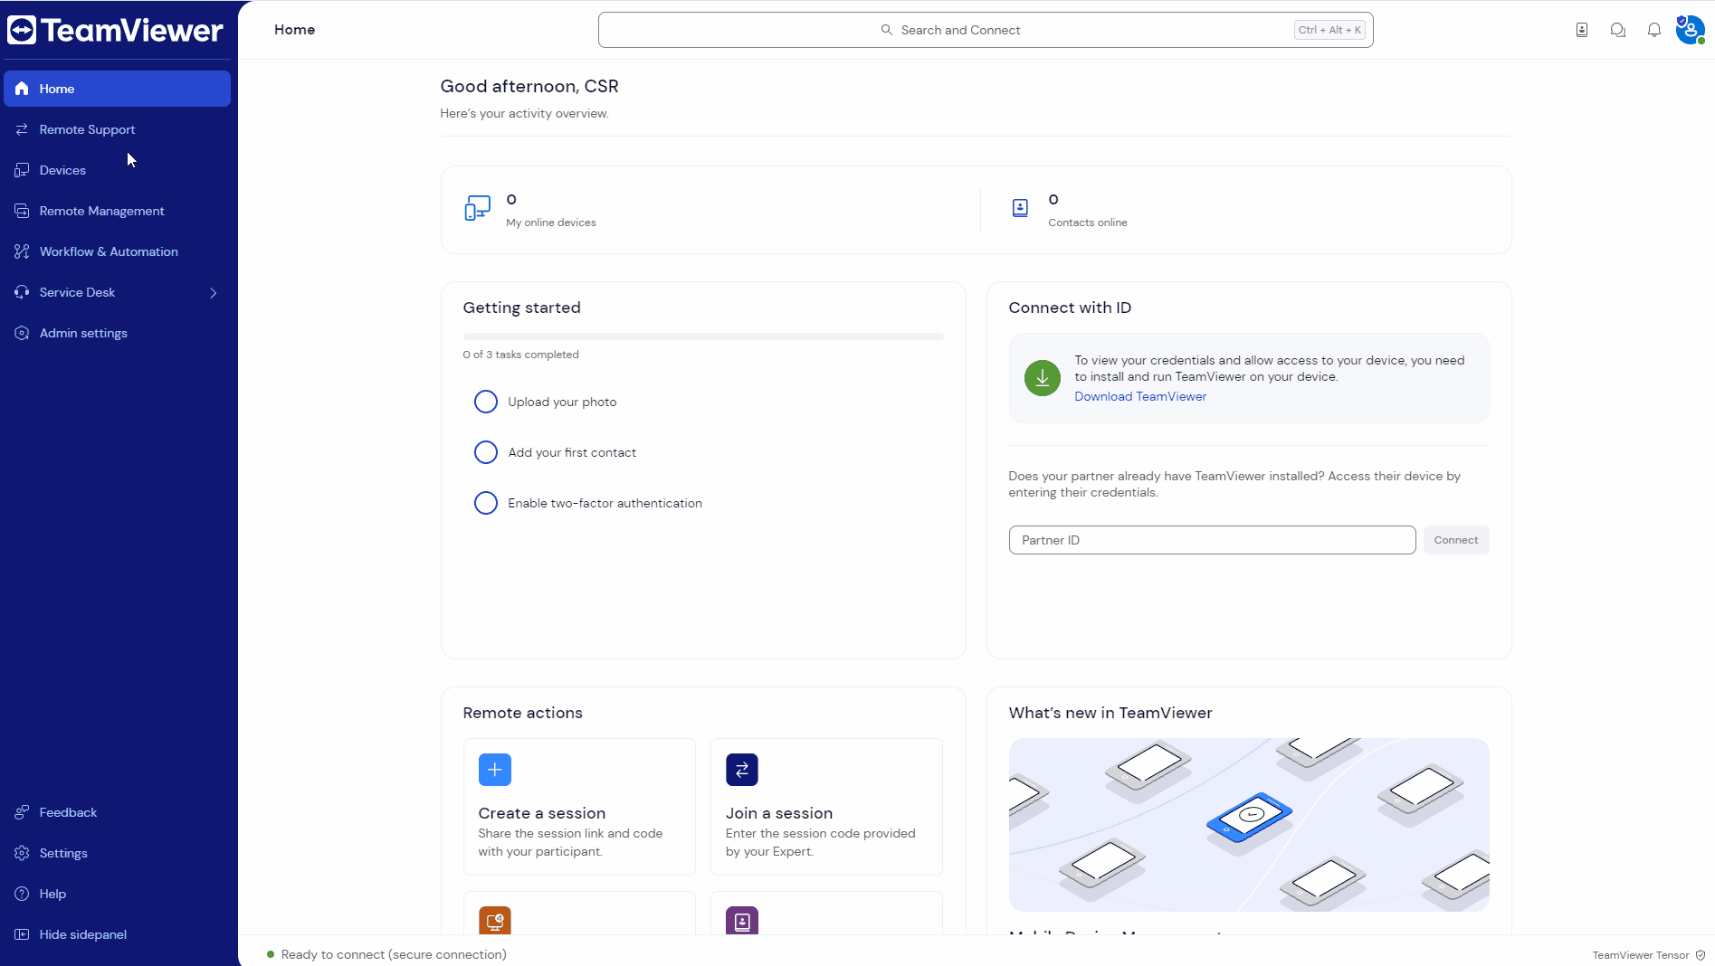Click the Remote Management icon
Viewport: 1715px width, 966px height.
click(22, 211)
